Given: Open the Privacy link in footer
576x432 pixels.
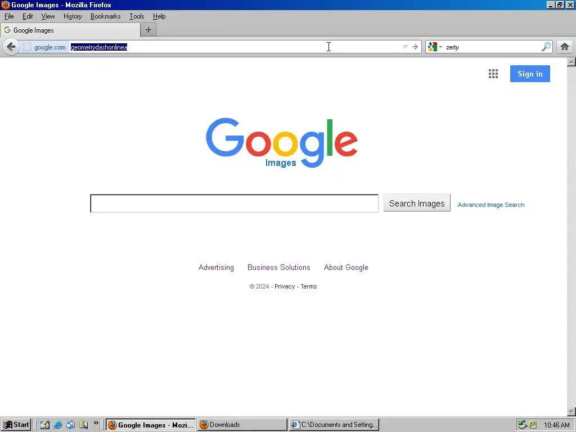Looking at the screenshot, I should click(285, 286).
